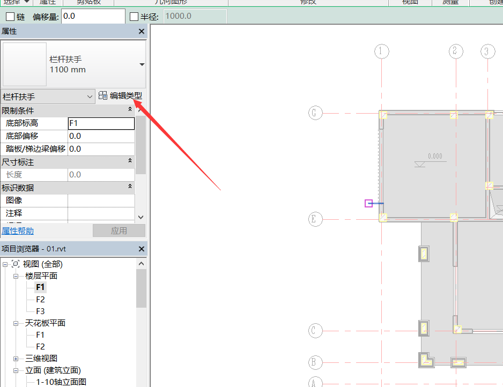503x387 pixels.
Task: Close the 属性 properties panel
Action: (142, 32)
